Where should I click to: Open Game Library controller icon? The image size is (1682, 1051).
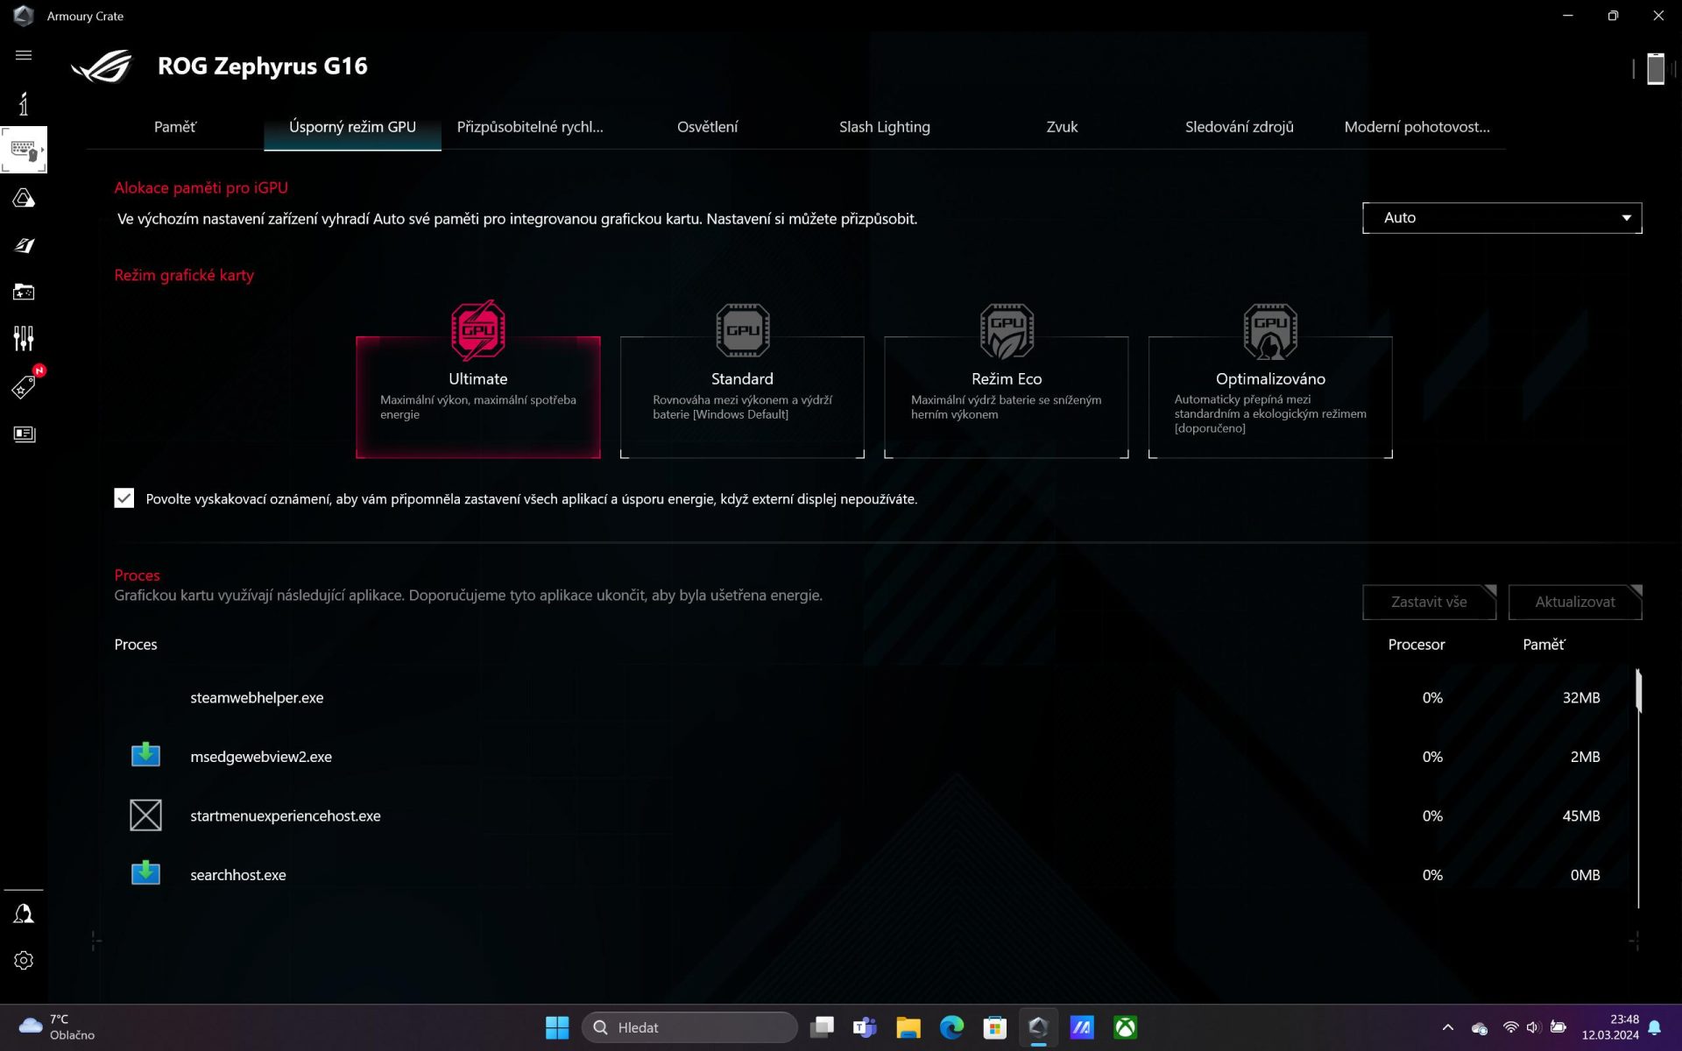(x=24, y=292)
